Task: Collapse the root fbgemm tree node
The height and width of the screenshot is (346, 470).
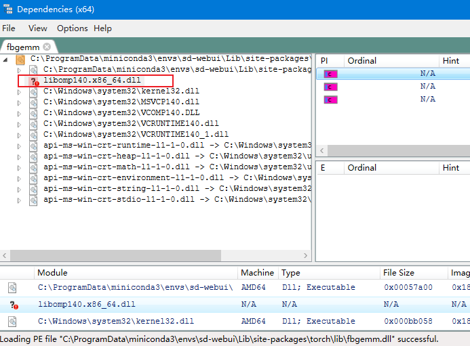Action: pos(6,59)
